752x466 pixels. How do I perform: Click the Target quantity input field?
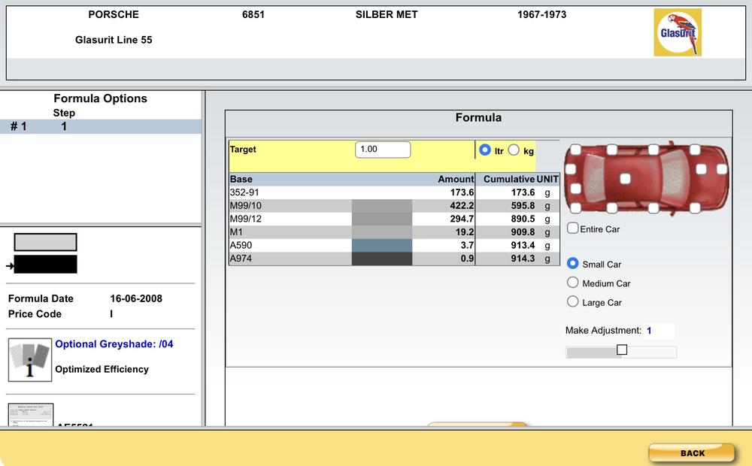point(383,150)
